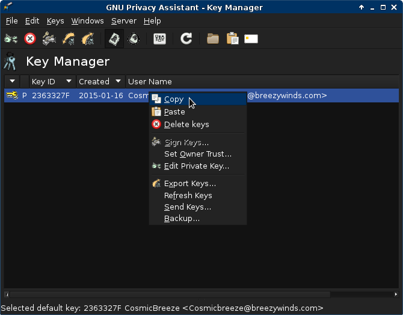This screenshot has width=403, height=315.
Task: Click the Import keys toolbar icon
Action: click(x=69, y=39)
